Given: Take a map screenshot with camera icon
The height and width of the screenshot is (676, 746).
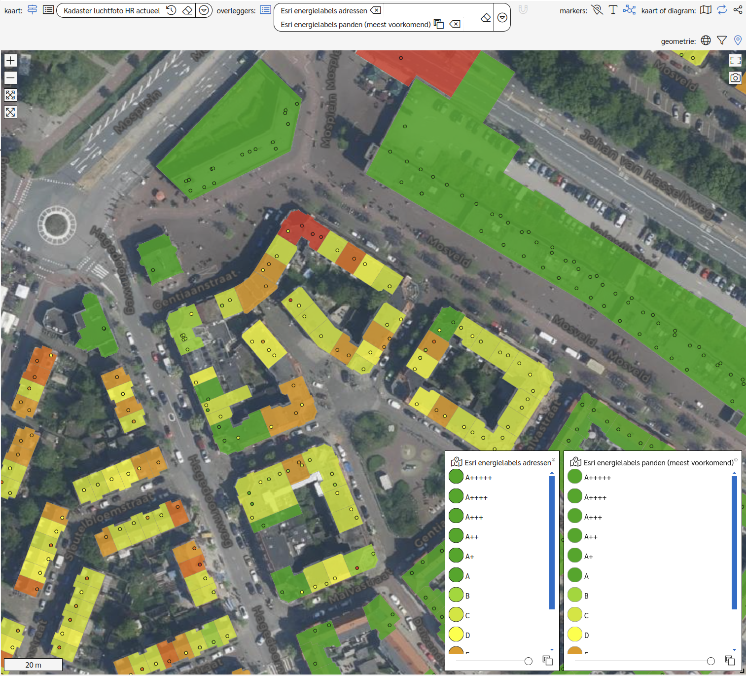Looking at the screenshot, I should pos(735,78).
